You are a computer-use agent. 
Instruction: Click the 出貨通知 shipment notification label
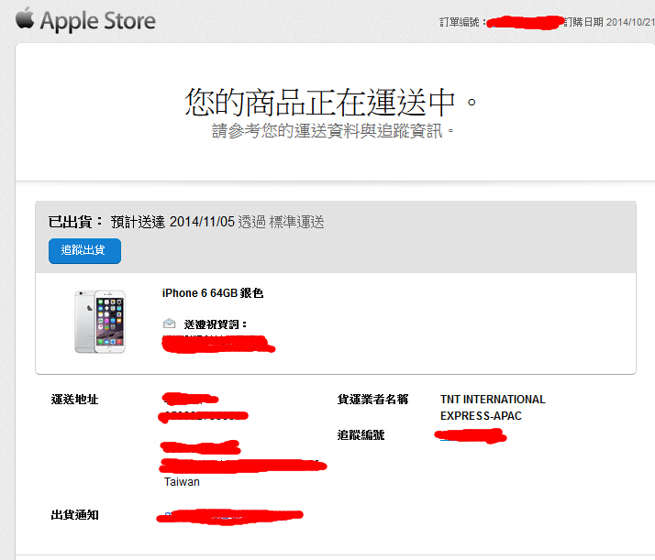pos(75,514)
